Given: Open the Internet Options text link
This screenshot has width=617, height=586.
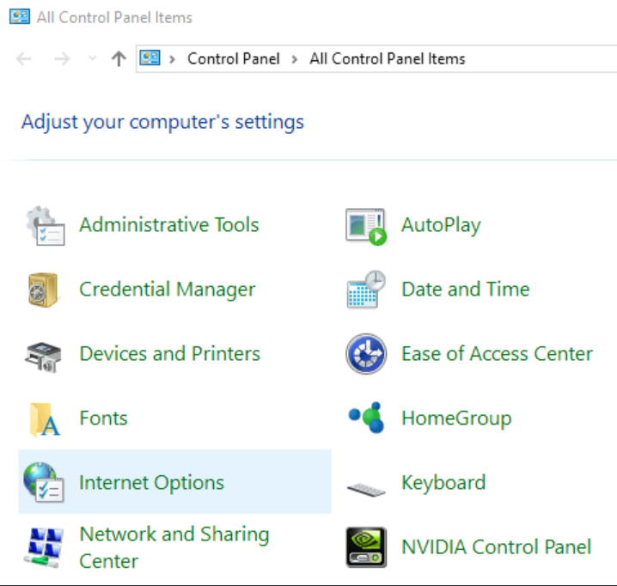Looking at the screenshot, I should [151, 483].
